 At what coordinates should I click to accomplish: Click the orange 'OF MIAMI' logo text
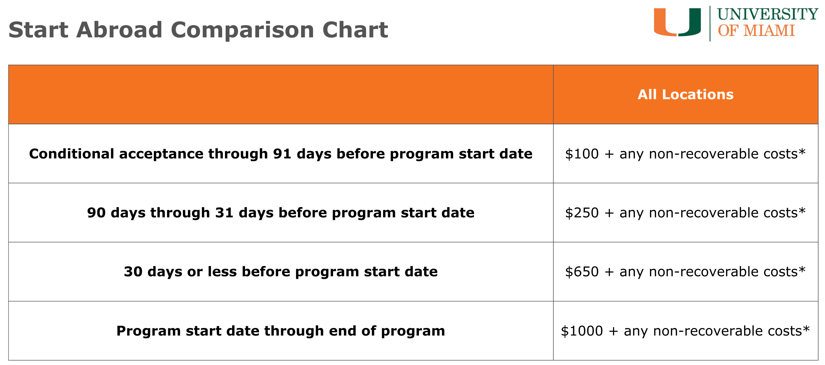click(x=756, y=31)
